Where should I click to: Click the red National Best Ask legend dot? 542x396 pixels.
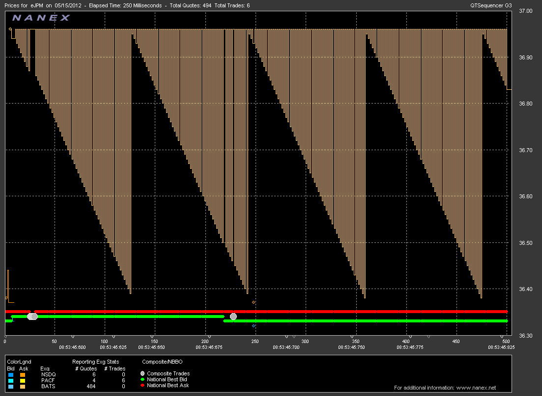(x=143, y=385)
